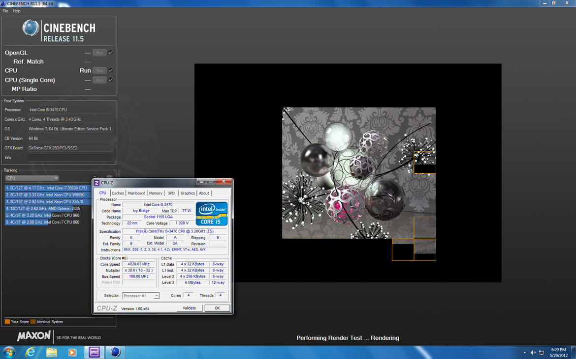Toggle the CPU (Single Core) checkbox
Viewport: 576px width, 359px height.
click(111, 80)
